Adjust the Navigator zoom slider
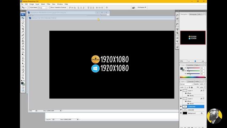Viewport: 227px width, 128px height. tap(195, 61)
